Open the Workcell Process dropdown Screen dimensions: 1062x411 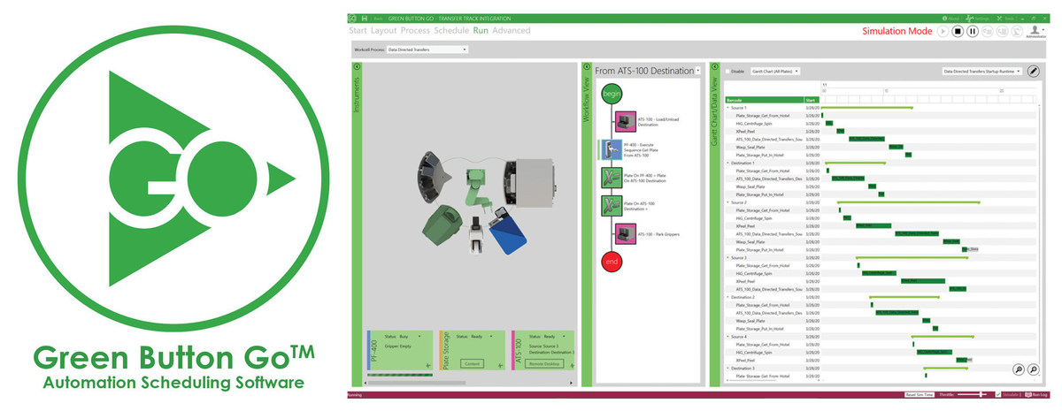pos(427,49)
